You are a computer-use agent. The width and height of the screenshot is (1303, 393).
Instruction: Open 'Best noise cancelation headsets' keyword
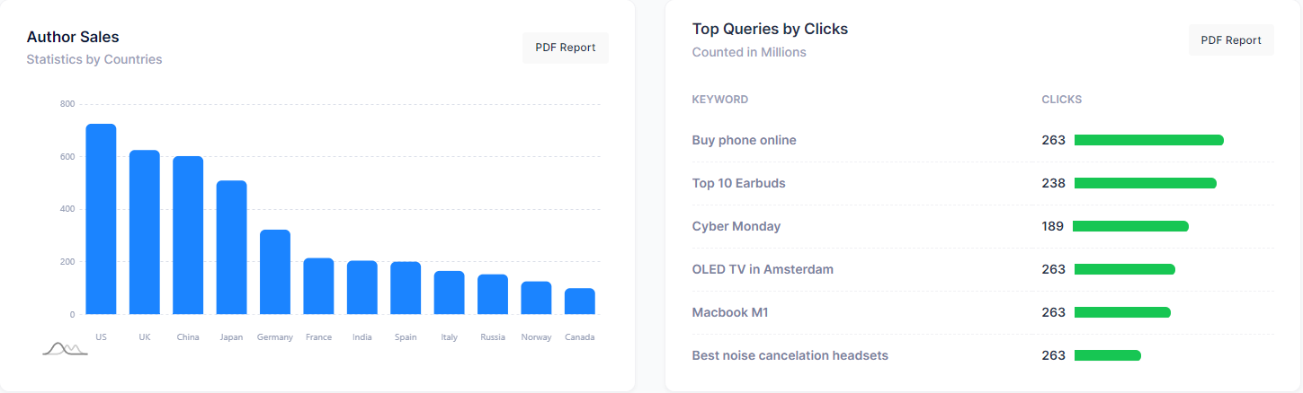pos(790,355)
